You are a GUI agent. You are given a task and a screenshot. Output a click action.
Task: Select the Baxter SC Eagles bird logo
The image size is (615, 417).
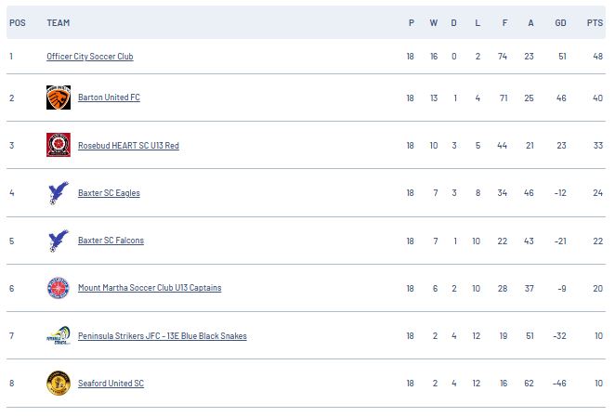click(59, 192)
